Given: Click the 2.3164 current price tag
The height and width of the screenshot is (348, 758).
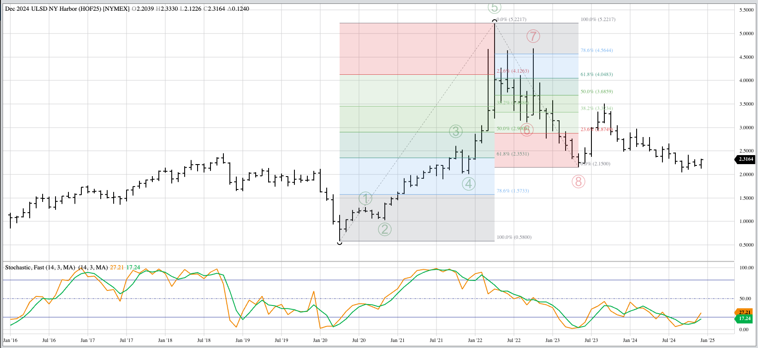Looking at the screenshot, I should (x=746, y=159).
